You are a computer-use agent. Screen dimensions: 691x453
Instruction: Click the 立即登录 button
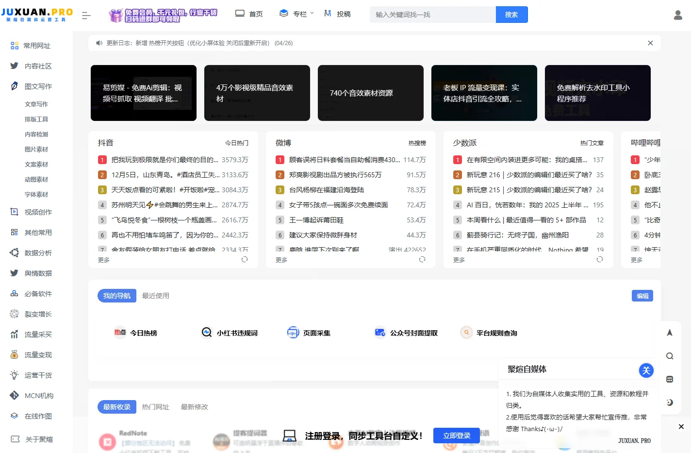point(457,436)
